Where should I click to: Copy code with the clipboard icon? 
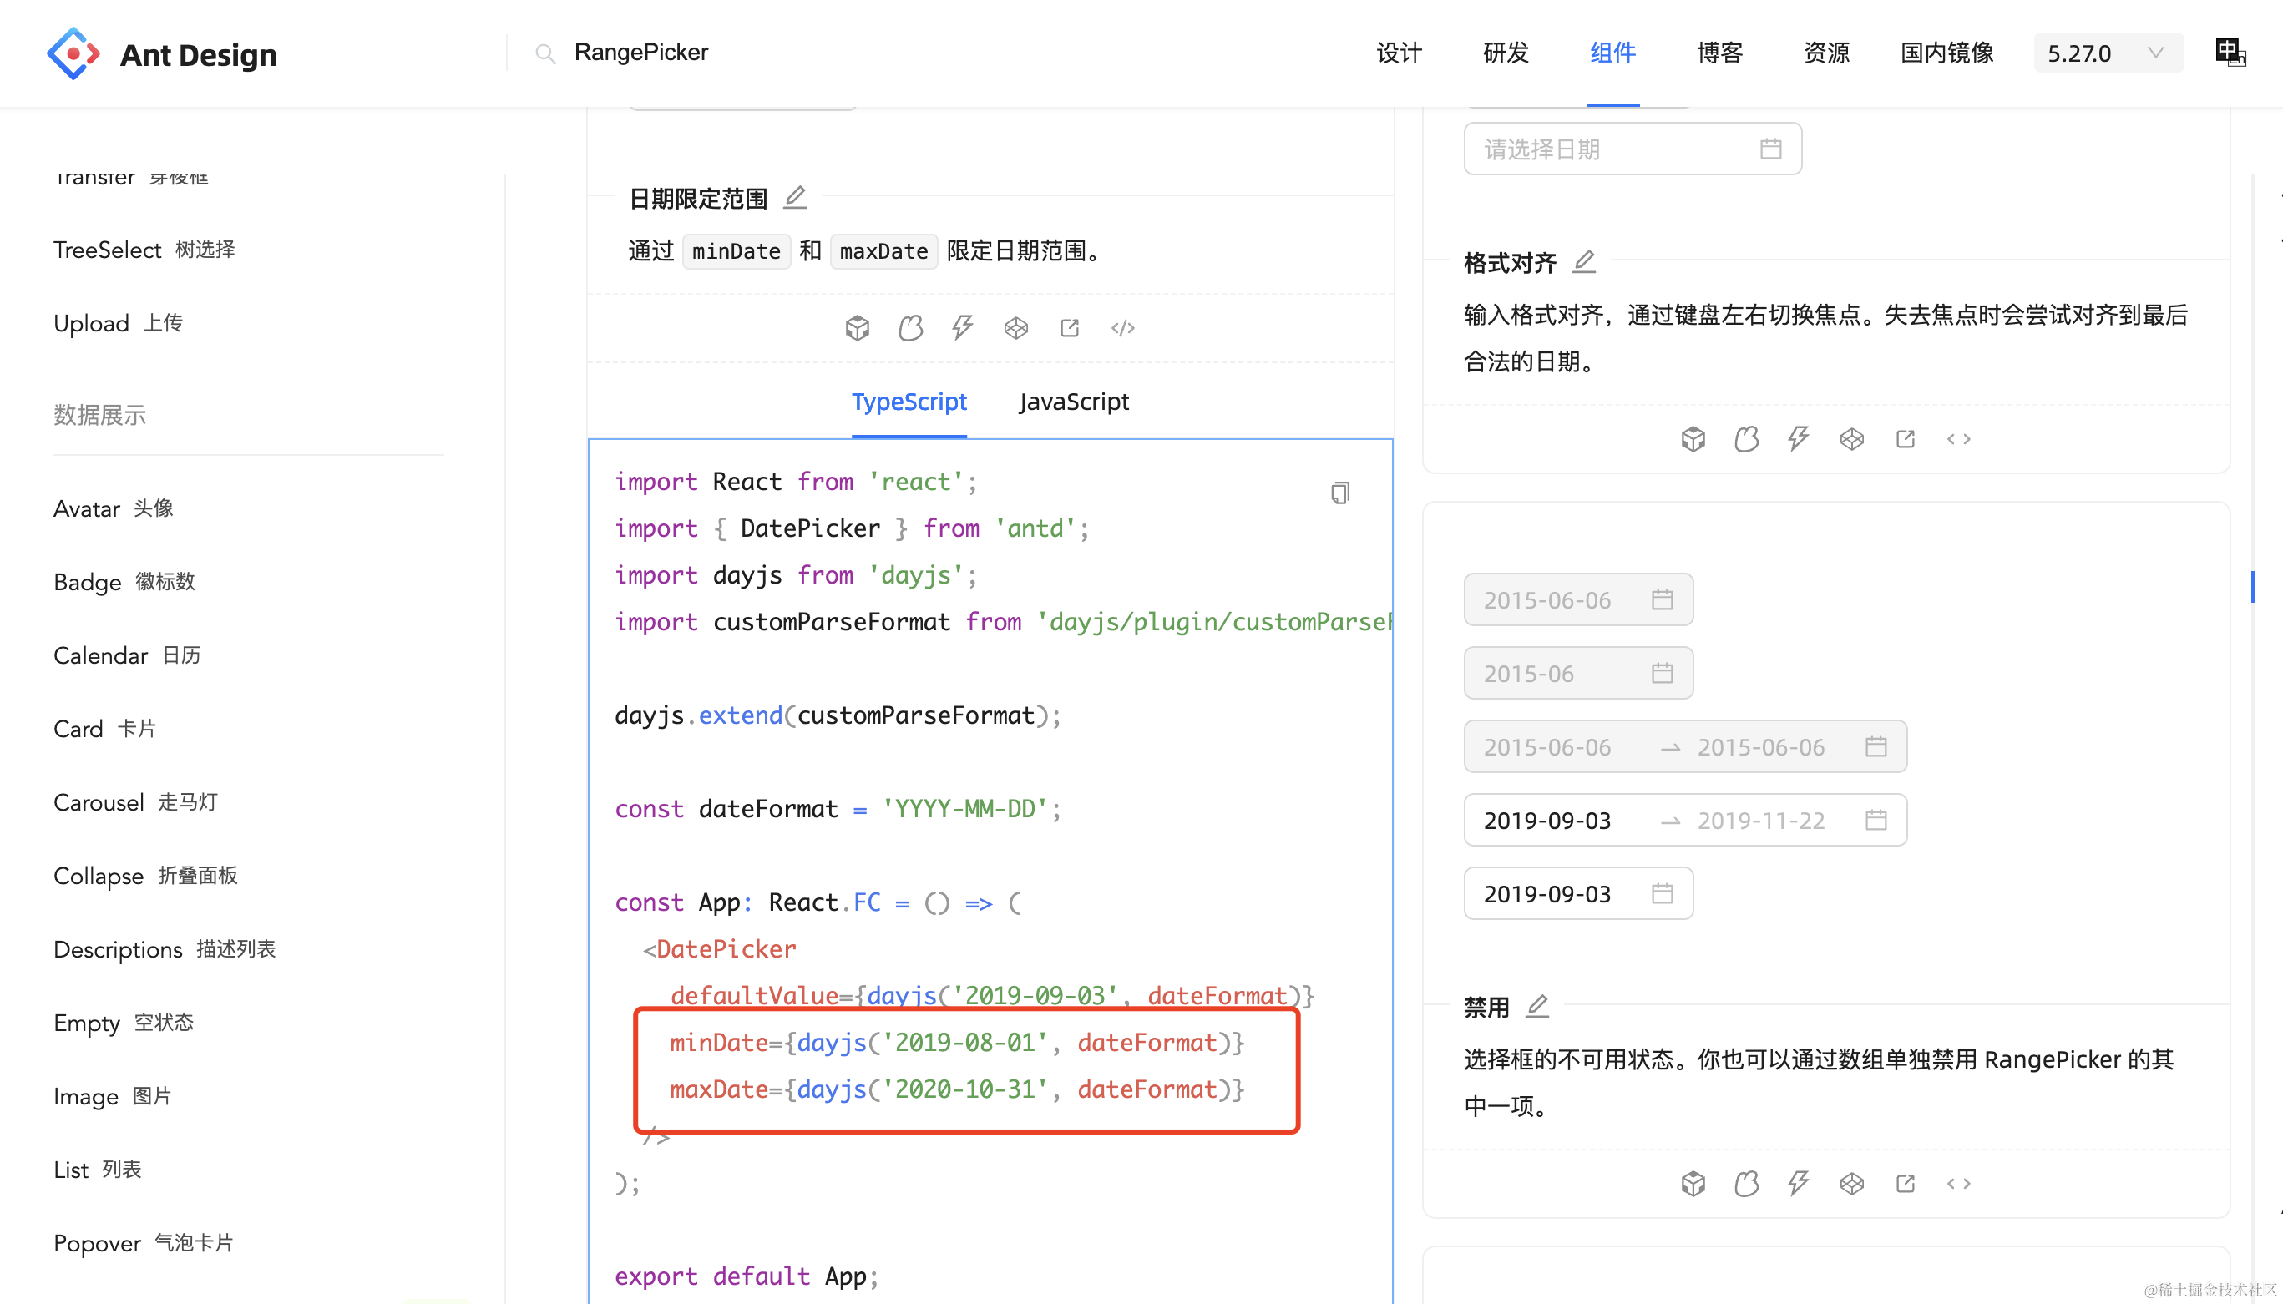pyautogui.click(x=1339, y=493)
